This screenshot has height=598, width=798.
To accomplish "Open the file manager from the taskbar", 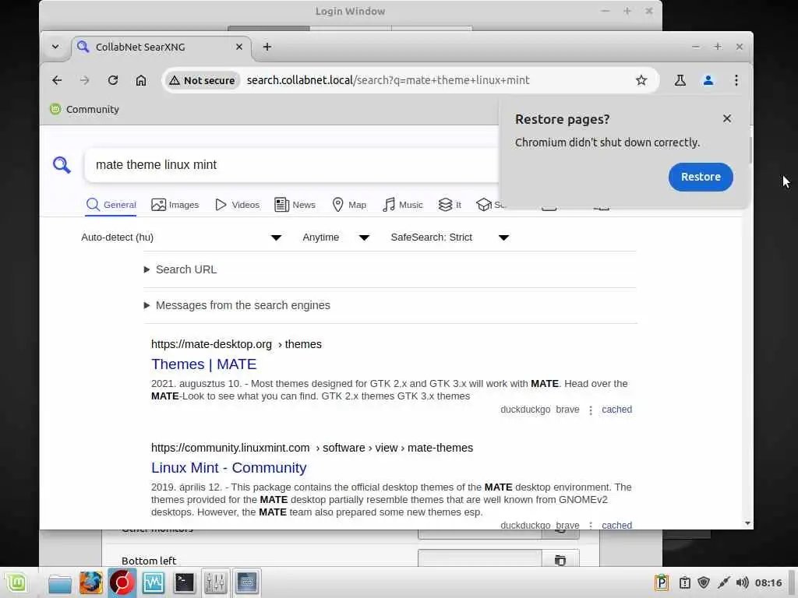I will pos(59,583).
